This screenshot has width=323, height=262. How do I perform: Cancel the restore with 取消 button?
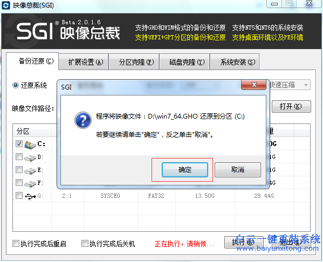(238, 170)
